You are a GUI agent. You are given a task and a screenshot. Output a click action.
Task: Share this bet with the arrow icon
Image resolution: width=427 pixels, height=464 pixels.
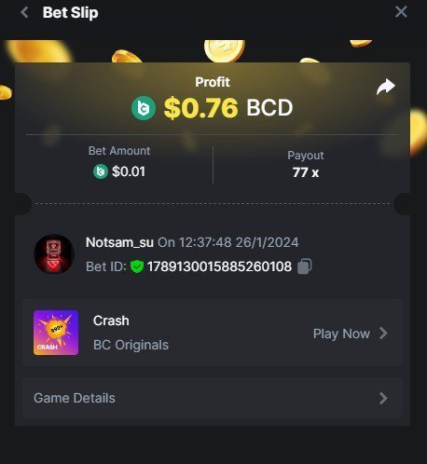tap(386, 87)
